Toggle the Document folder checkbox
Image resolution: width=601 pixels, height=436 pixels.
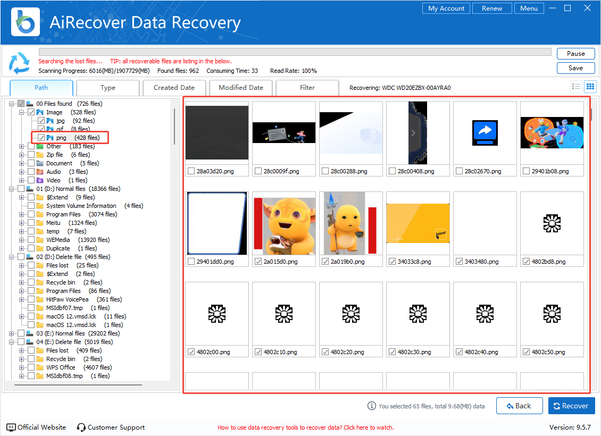(31, 163)
